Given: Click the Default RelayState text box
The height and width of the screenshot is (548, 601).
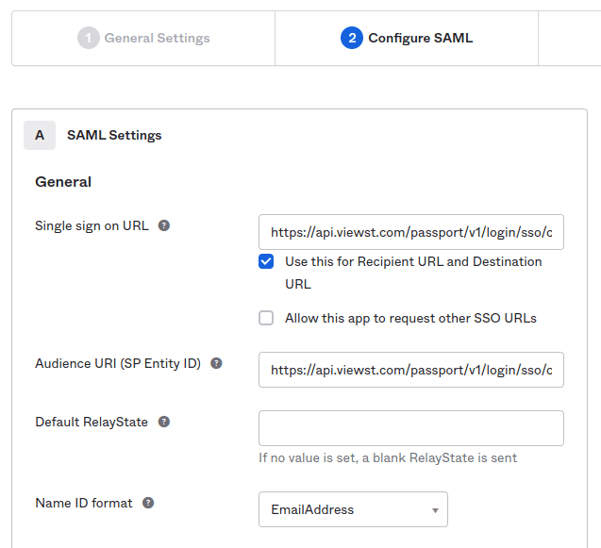Looking at the screenshot, I should [x=410, y=428].
